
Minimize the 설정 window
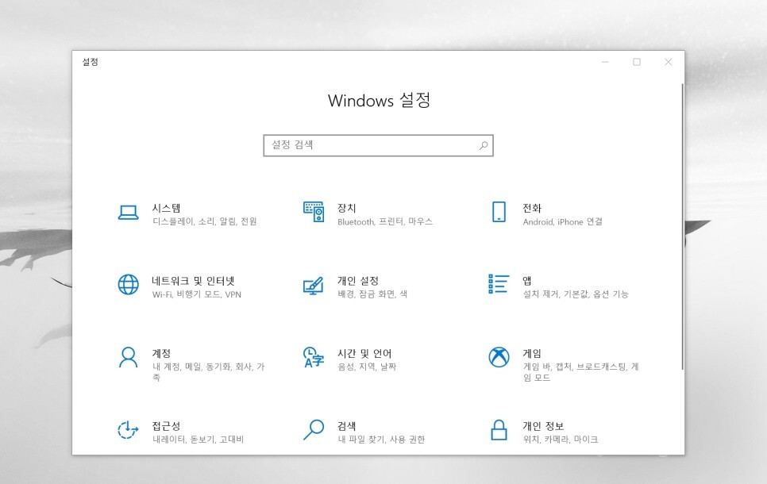point(605,62)
